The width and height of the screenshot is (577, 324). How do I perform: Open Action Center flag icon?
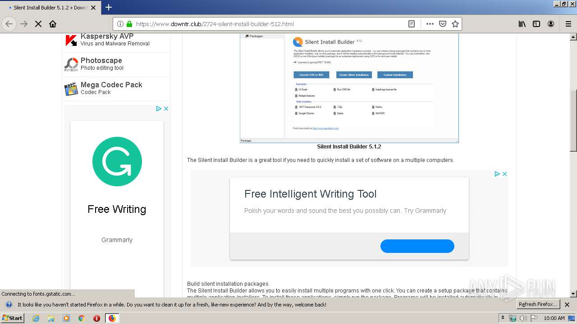534,318
